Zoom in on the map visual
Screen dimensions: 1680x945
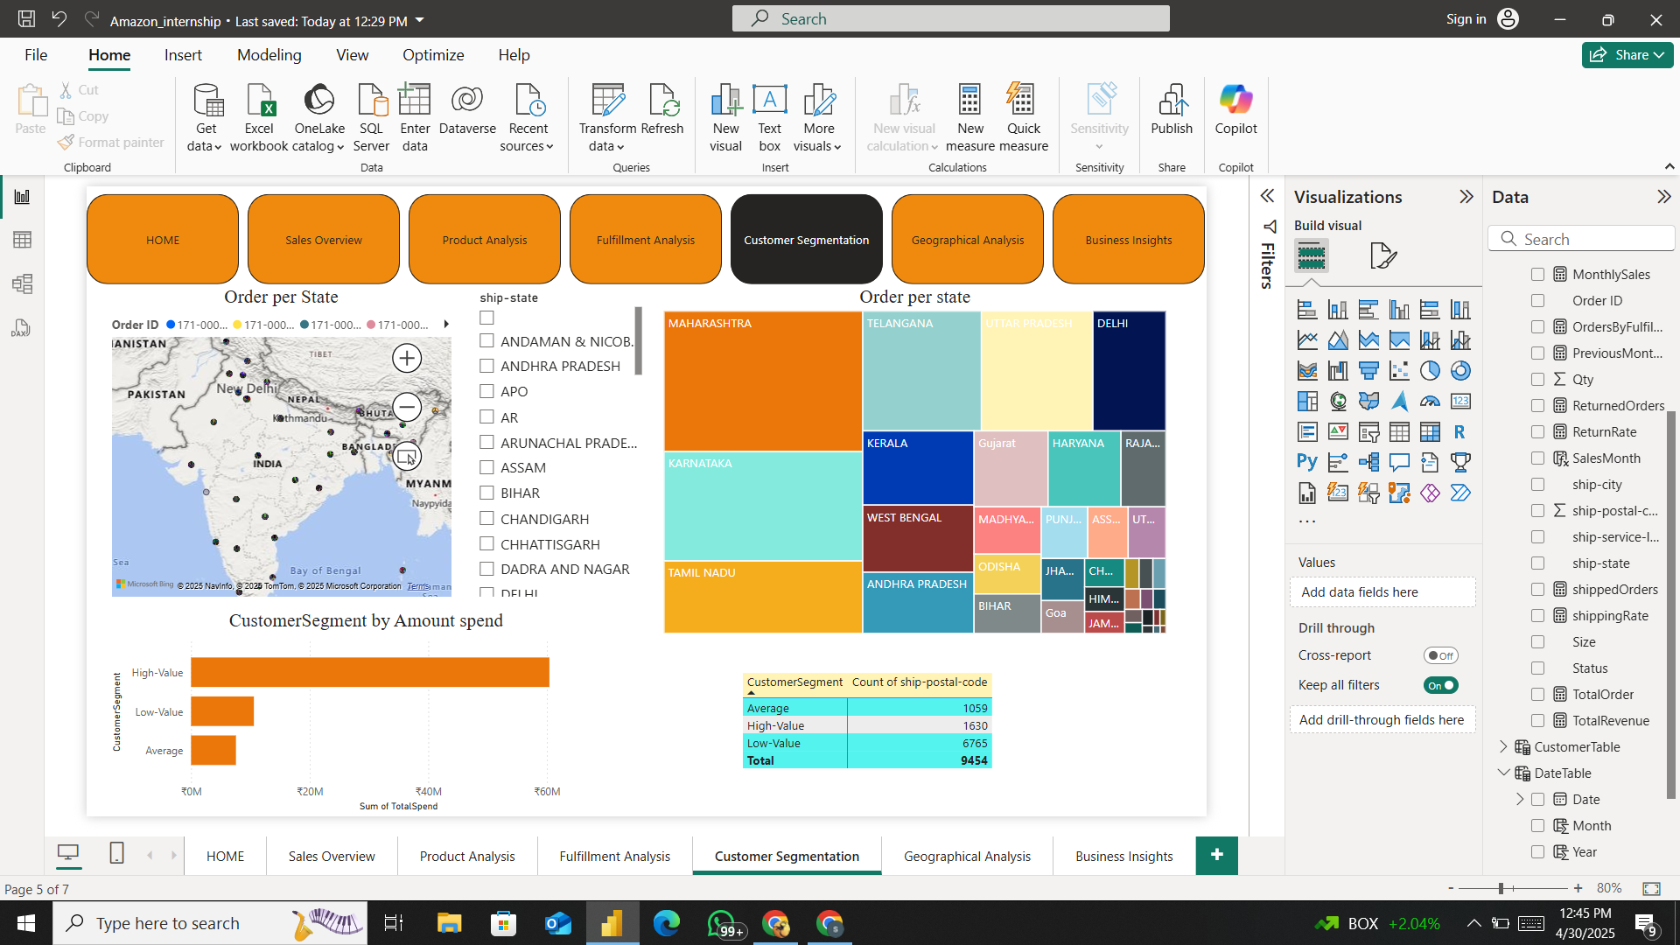click(x=407, y=358)
